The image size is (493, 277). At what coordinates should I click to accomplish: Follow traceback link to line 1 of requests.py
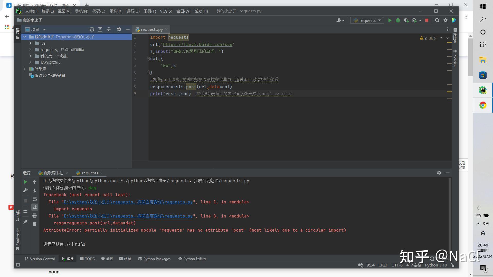click(x=128, y=202)
